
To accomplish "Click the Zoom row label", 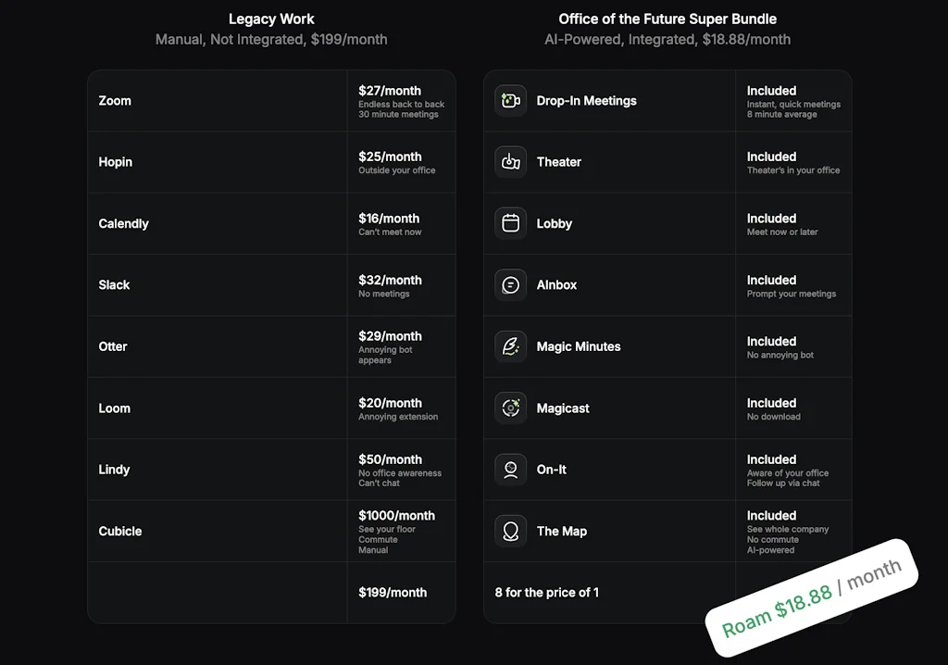I will point(115,100).
